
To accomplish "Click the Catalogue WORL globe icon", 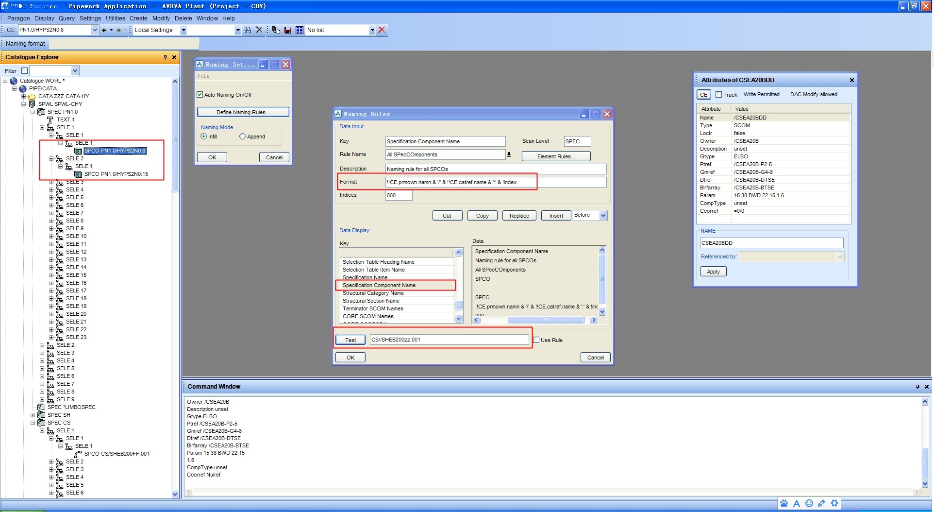I will pos(14,81).
